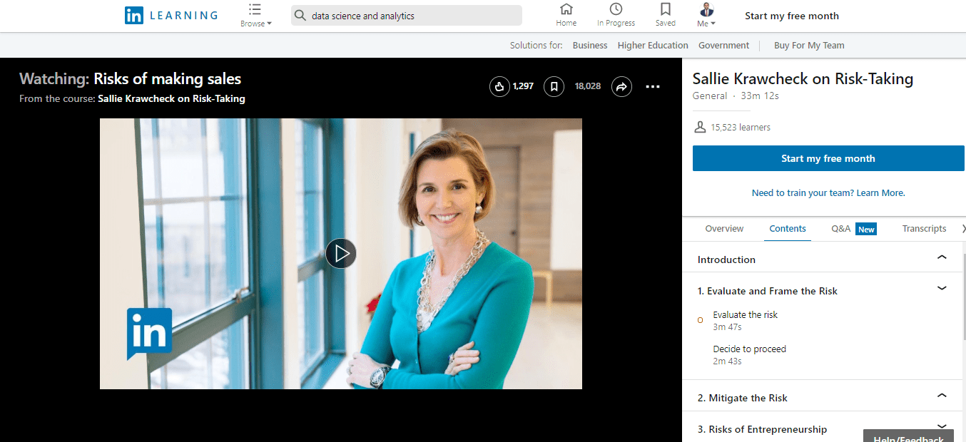This screenshot has width=966, height=442.
Task: Go to Home
Action: (566, 15)
